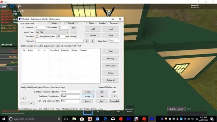
Task: Click the Twitter button
Action: click(x=91, y=23)
